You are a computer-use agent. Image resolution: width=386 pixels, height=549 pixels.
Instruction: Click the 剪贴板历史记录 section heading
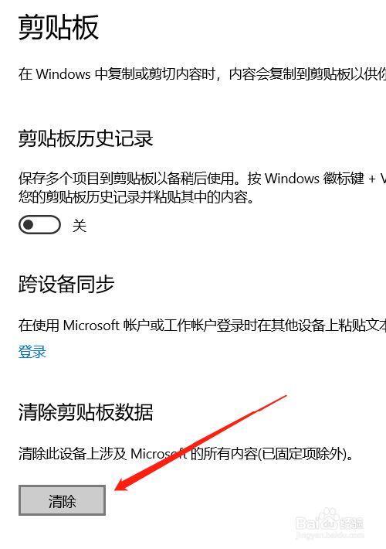click(x=86, y=138)
